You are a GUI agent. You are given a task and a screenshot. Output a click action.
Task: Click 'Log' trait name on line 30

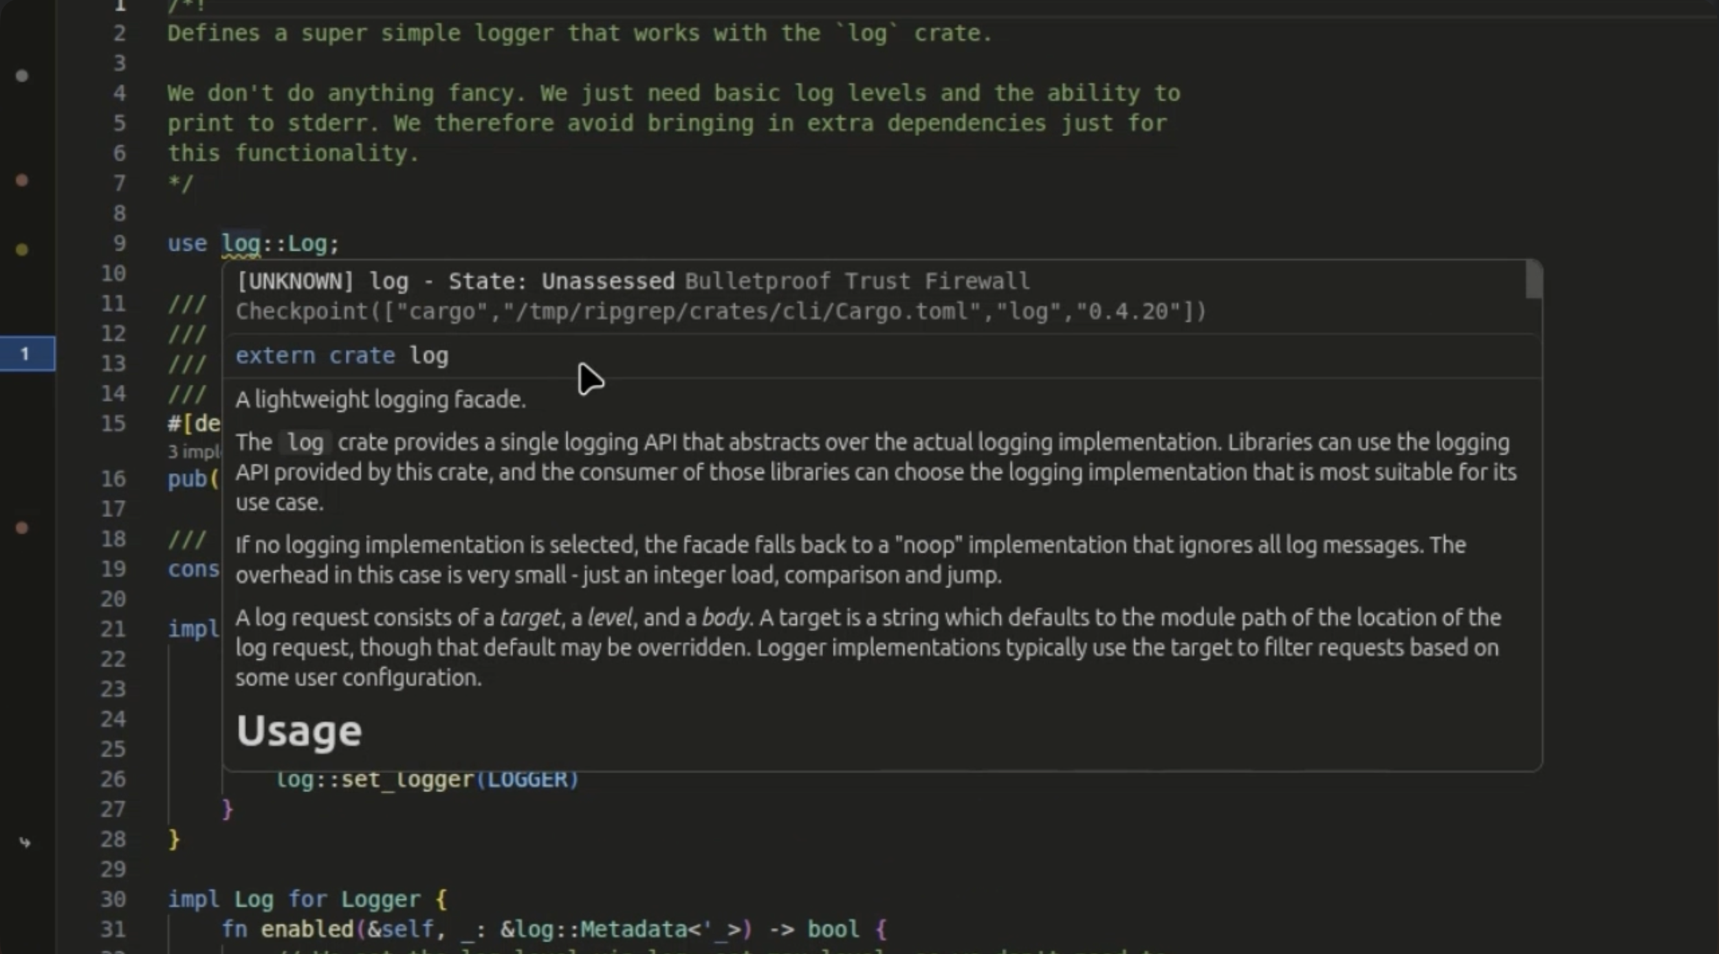[x=254, y=900]
